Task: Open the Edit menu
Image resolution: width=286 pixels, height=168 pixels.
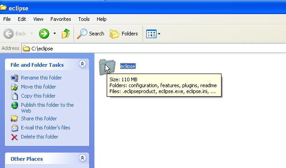Action: [22, 19]
